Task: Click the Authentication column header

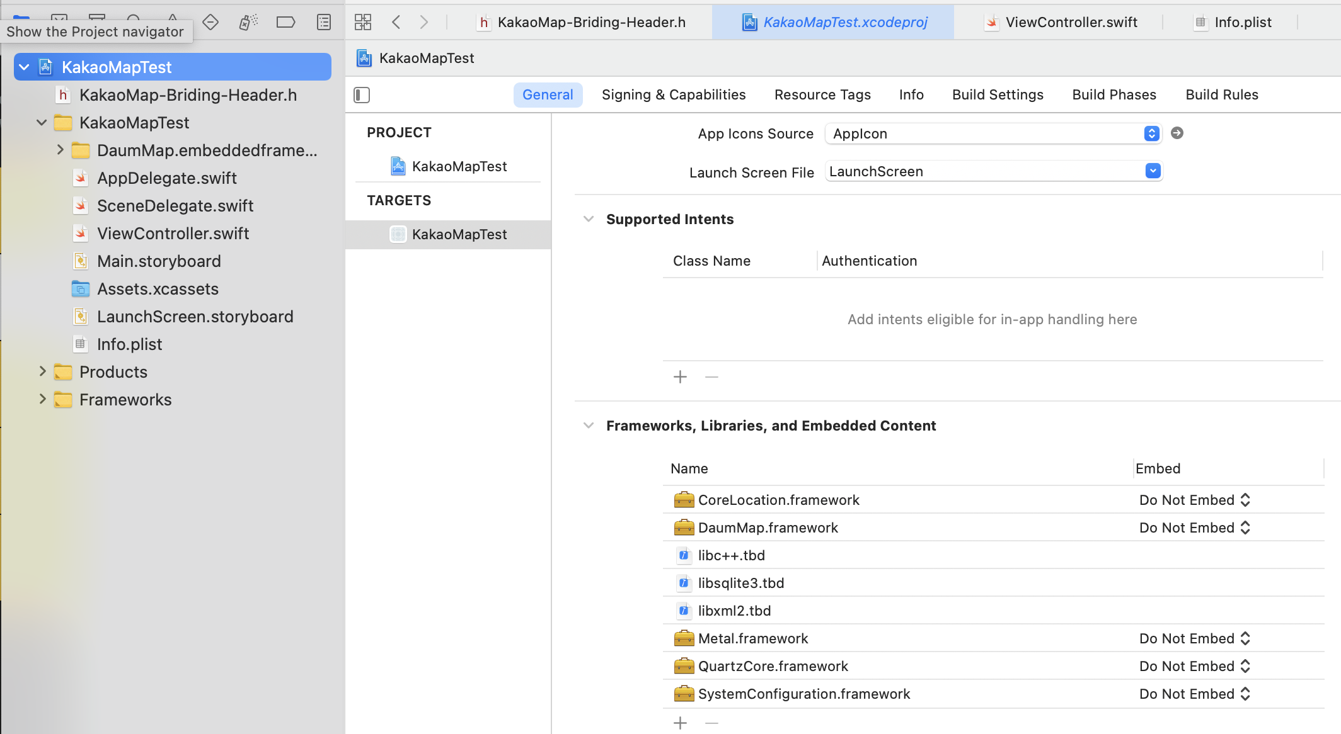Action: (869, 261)
